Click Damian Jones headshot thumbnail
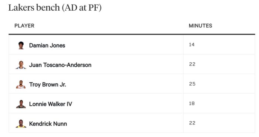The height and width of the screenshot is (137, 259). 21,45
